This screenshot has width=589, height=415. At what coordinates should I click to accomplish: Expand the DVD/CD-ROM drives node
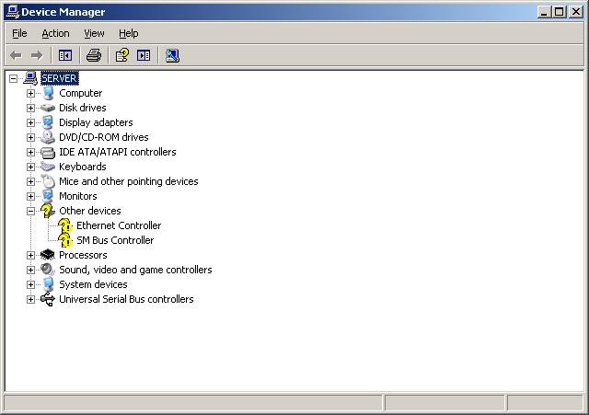[x=30, y=137]
